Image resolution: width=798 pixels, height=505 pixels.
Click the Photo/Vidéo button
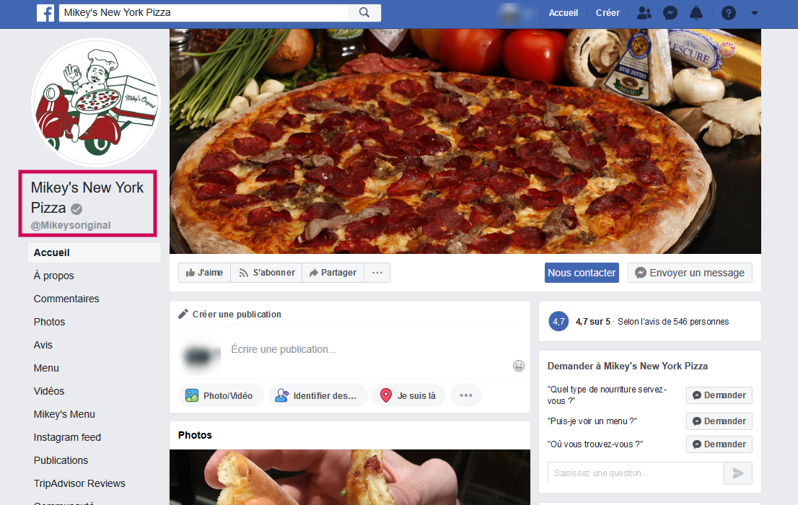[222, 395]
